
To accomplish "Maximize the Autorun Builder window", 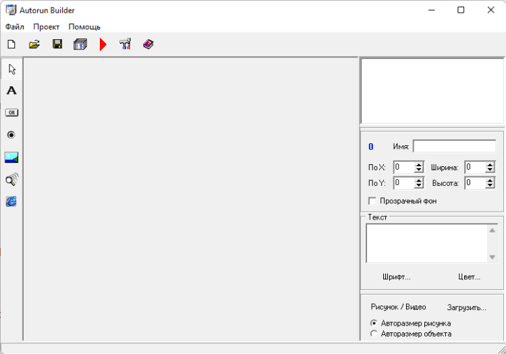I will tap(461, 10).
